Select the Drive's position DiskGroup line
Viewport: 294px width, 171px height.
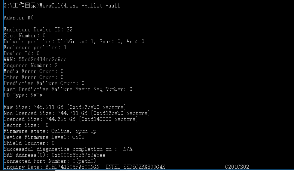pos(74,41)
